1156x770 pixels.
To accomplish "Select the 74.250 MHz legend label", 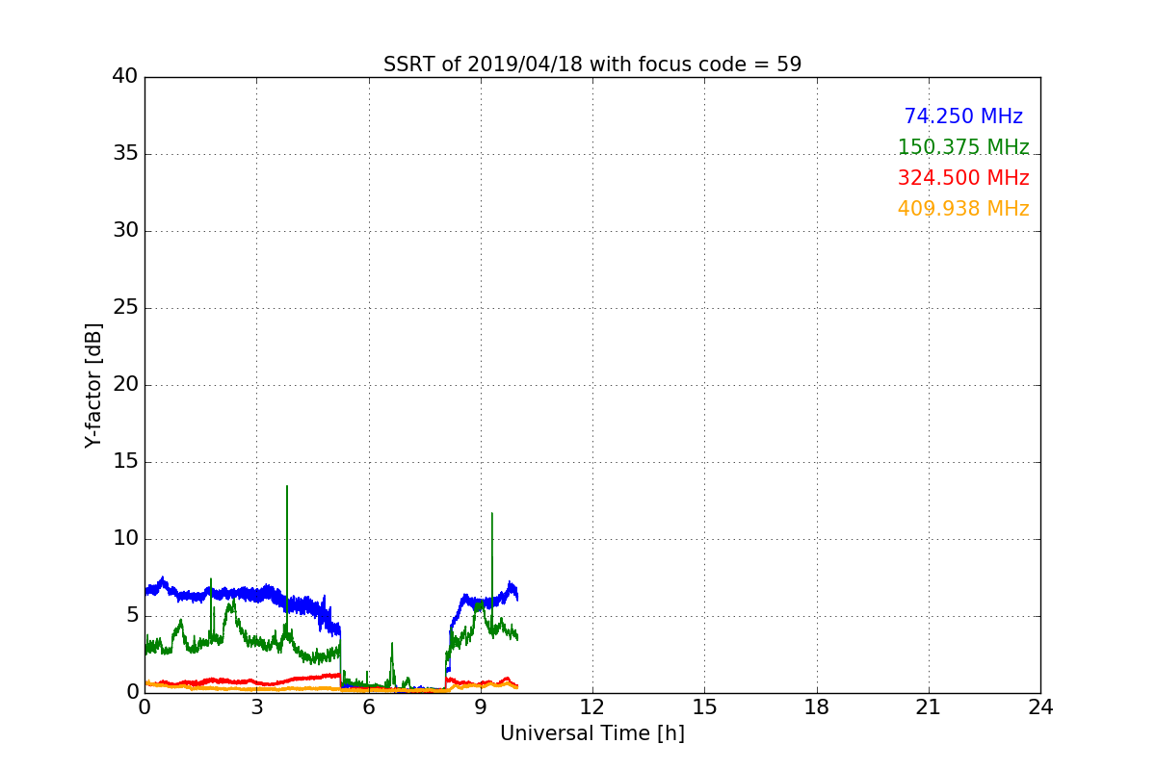I will click(x=963, y=116).
